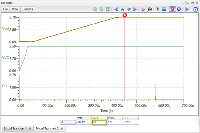Image resolution: width=200 pixels, height=133 pixels.
Task: Minimize the Diagram window
Action: pos(188,3)
